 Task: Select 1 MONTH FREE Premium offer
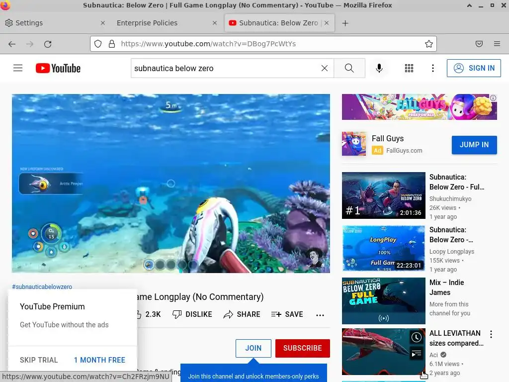pyautogui.click(x=99, y=360)
